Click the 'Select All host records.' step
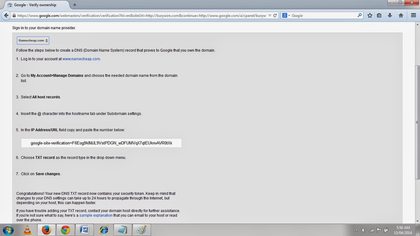 click(41, 97)
